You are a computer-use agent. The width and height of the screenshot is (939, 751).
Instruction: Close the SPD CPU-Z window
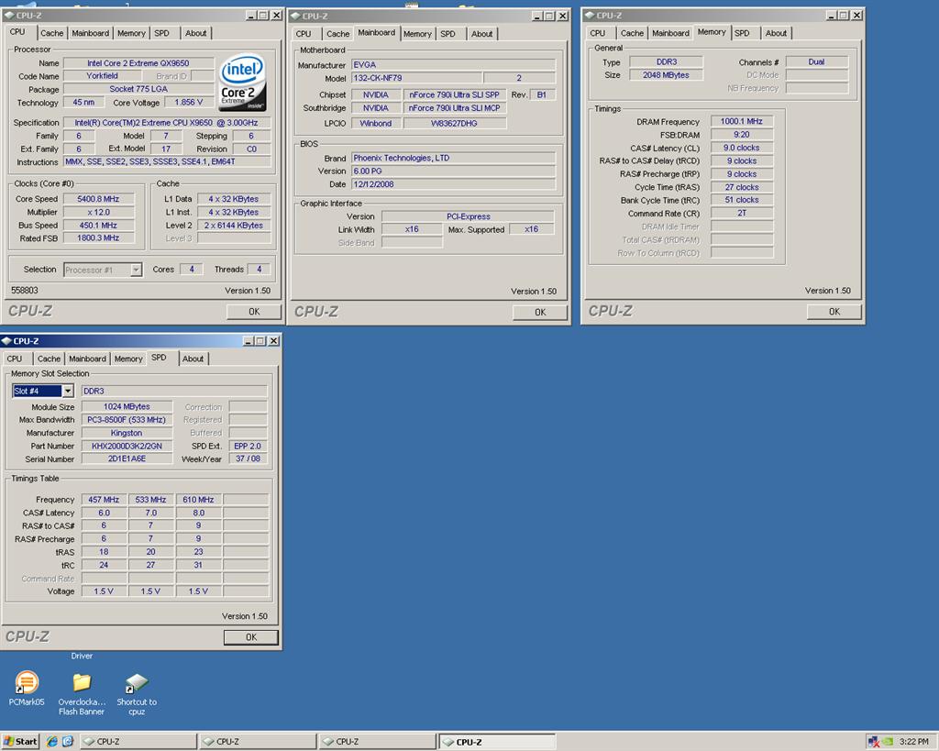273,341
